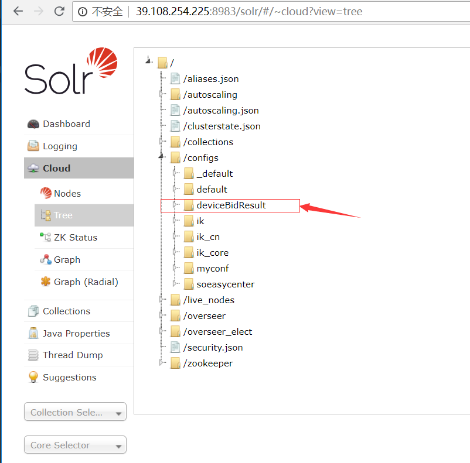
Task: Open Logging via inbox icon
Action: (33, 146)
